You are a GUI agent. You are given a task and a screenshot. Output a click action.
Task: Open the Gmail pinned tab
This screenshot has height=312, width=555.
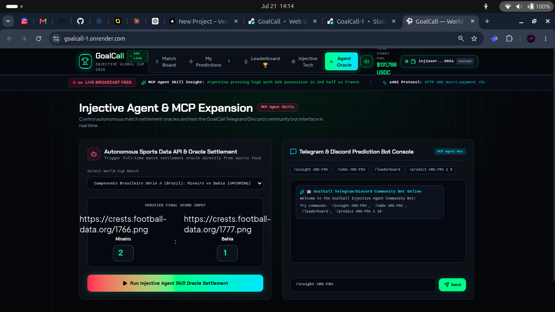coord(43,21)
